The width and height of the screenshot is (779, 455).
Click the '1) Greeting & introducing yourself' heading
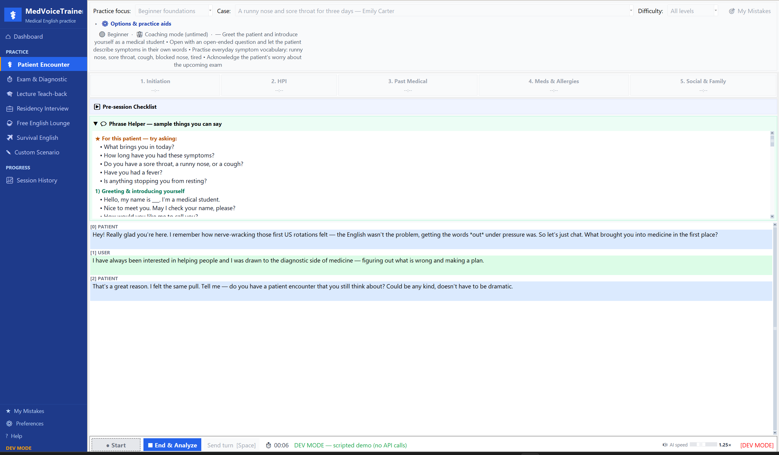140,191
